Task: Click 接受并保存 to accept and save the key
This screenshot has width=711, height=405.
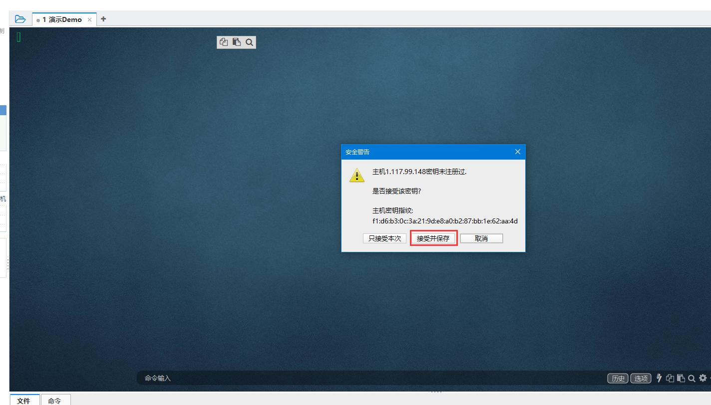Action: (433, 238)
